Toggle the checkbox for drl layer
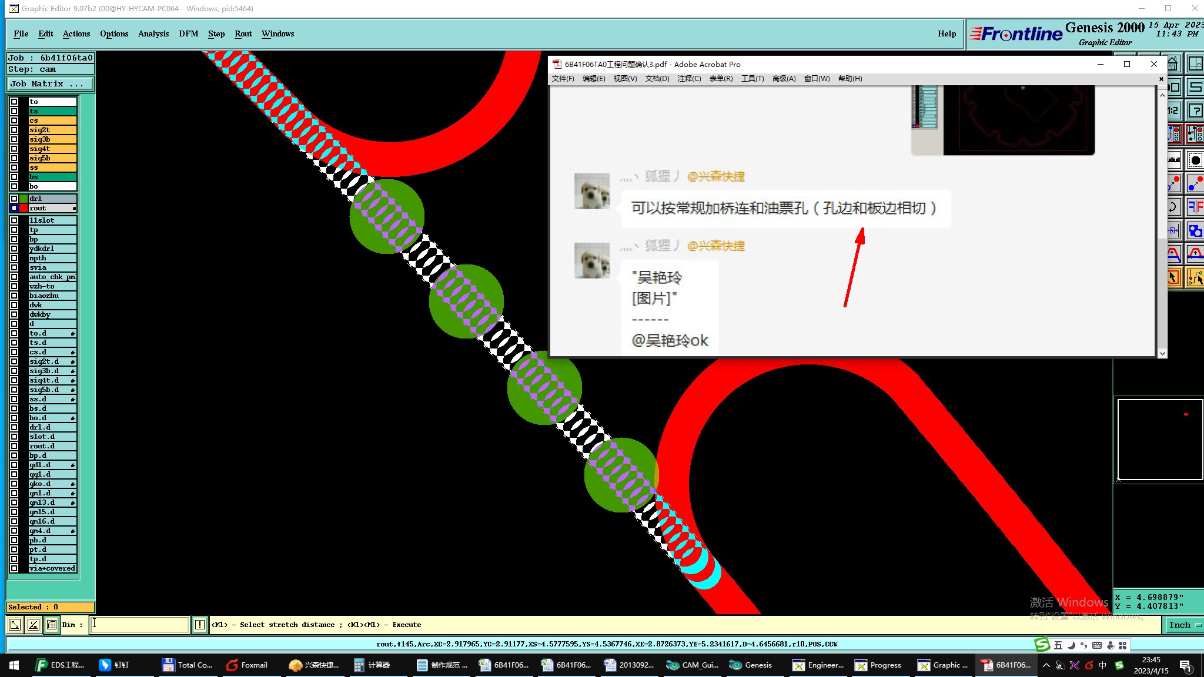The height and width of the screenshot is (677, 1204). (14, 199)
